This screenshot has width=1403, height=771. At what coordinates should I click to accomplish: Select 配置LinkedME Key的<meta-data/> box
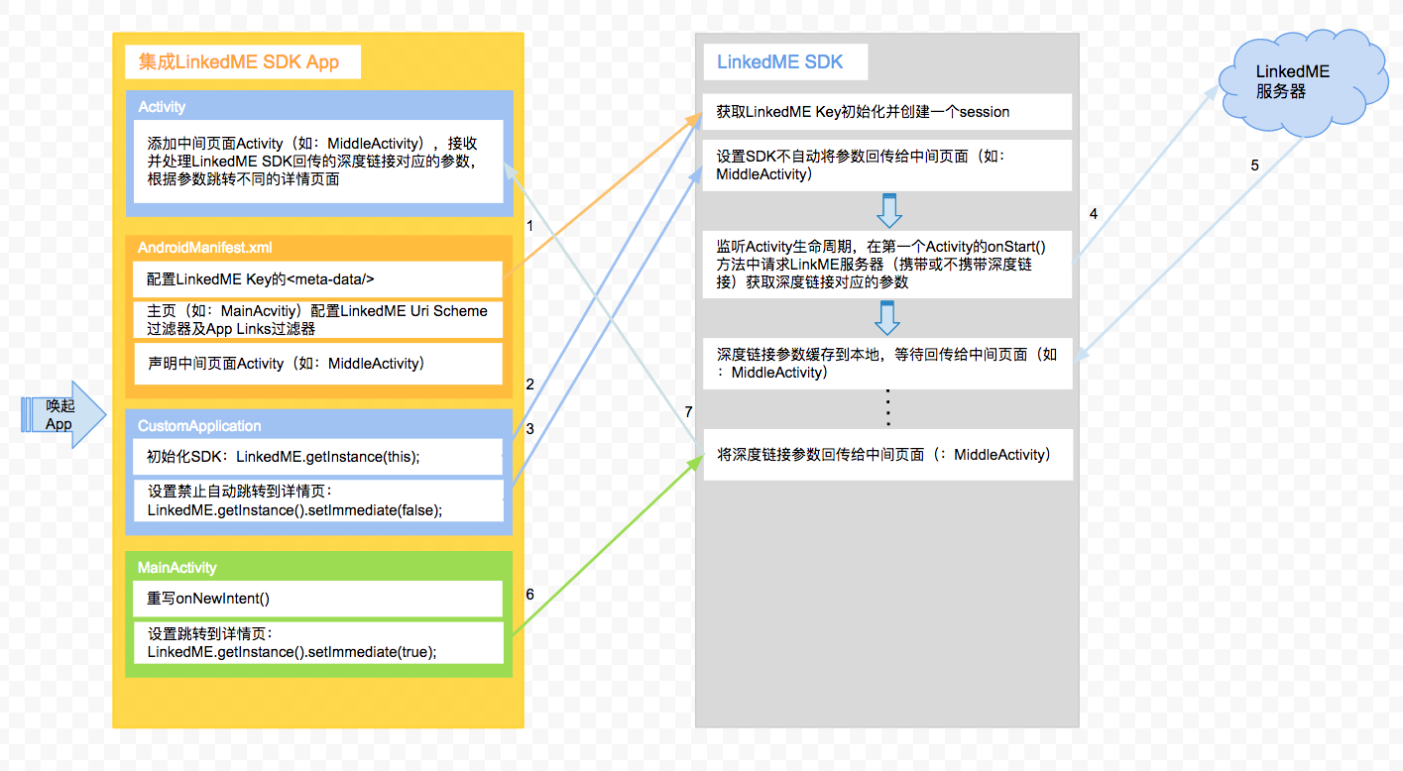click(x=318, y=279)
